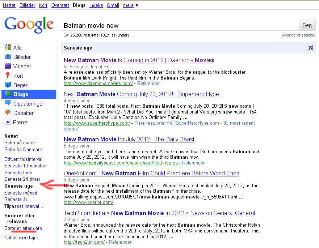The height and width of the screenshot is (248, 319).
Task: Open the Videoer film icon
Action: click(8, 66)
